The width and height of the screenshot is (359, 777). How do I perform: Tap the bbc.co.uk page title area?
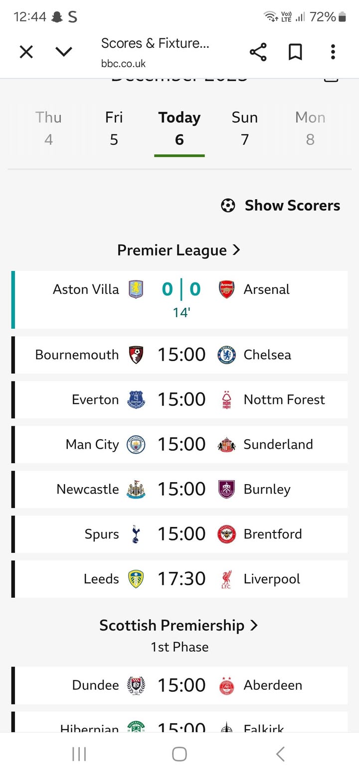click(x=155, y=52)
